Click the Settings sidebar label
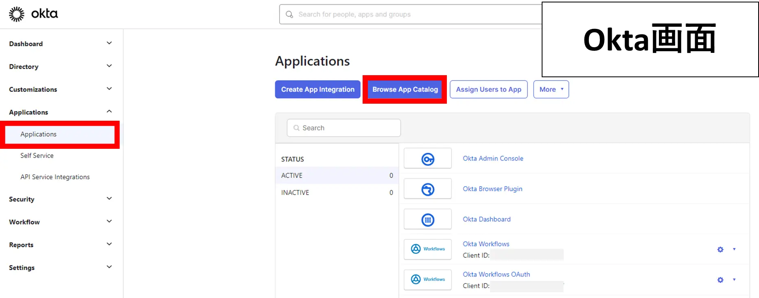Image resolution: width=759 pixels, height=298 pixels. click(22, 268)
